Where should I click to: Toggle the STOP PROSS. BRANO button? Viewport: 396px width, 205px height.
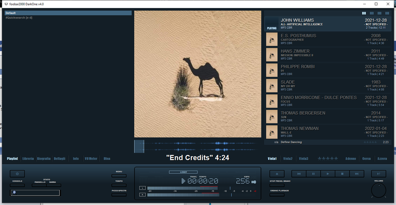pos(277,185)
